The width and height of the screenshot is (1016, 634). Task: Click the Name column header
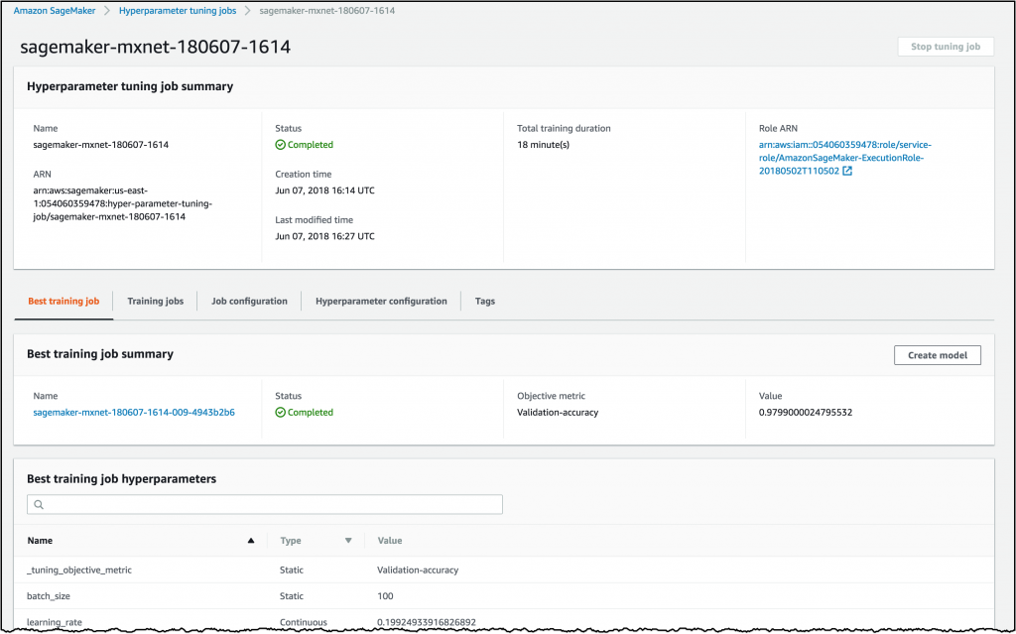[40, 541]
